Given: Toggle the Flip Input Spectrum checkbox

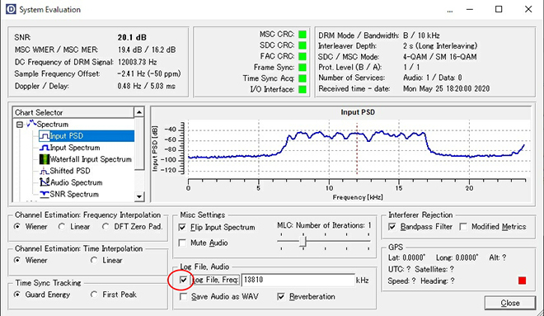Looking at the screenshot, I should pos(182,227).
